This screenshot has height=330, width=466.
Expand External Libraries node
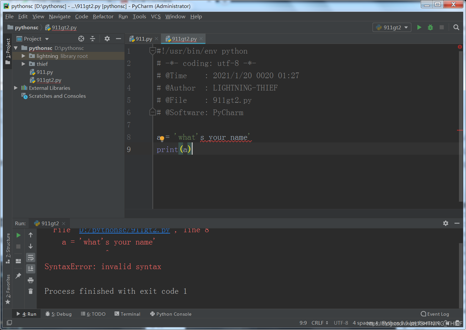pyautogui.click(x=16, y=88)
